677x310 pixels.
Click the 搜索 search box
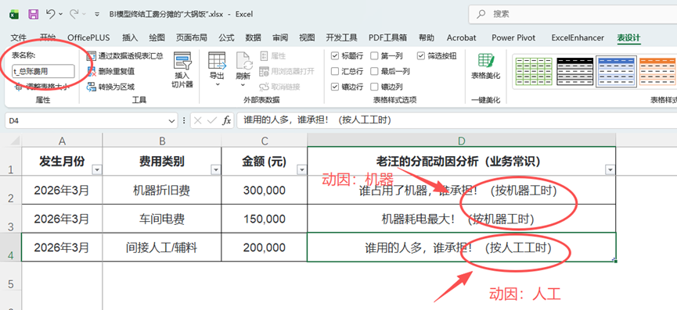pyautogui.click(x=572, y=14)
